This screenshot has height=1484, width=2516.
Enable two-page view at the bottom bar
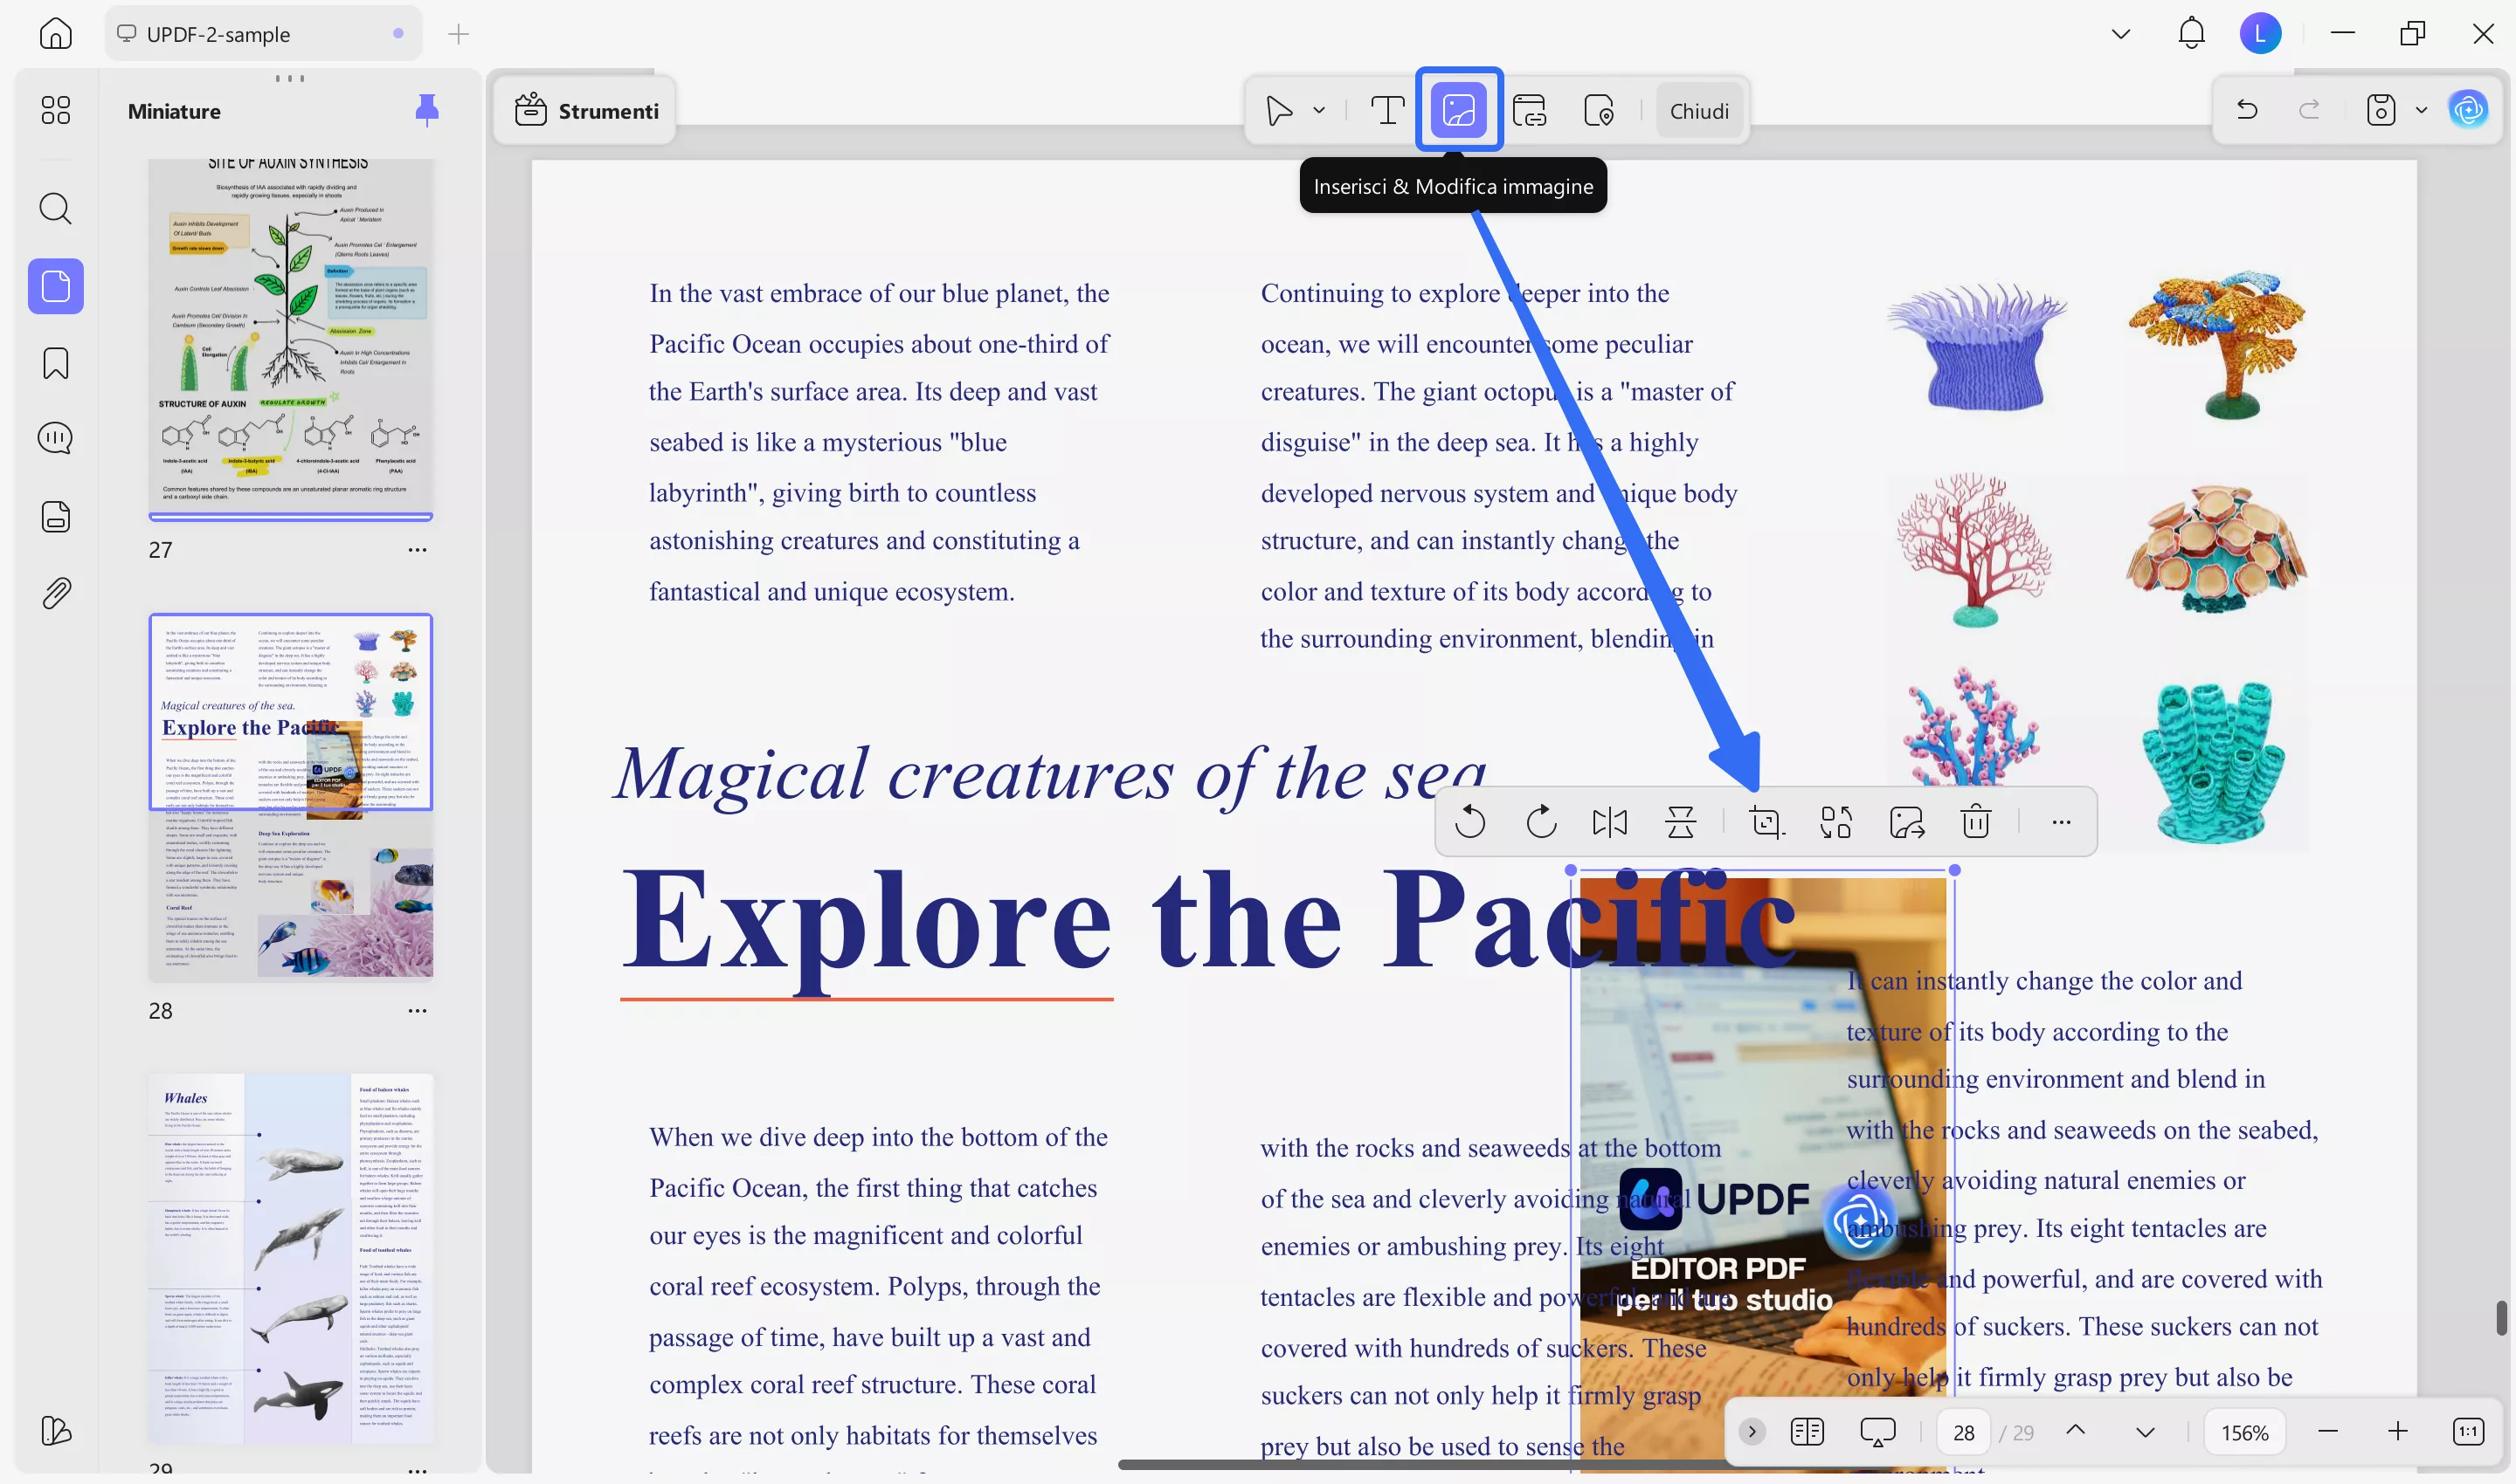tap(1807, 1431)
